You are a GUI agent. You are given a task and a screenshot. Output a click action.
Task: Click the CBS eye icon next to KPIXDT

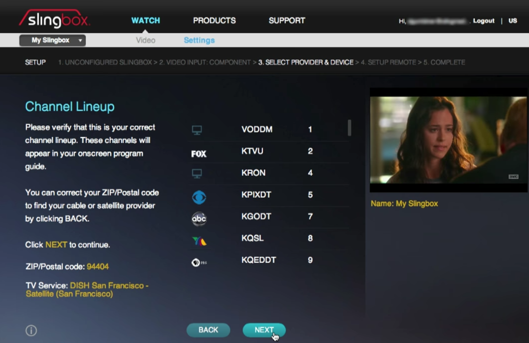coord(198,197)
